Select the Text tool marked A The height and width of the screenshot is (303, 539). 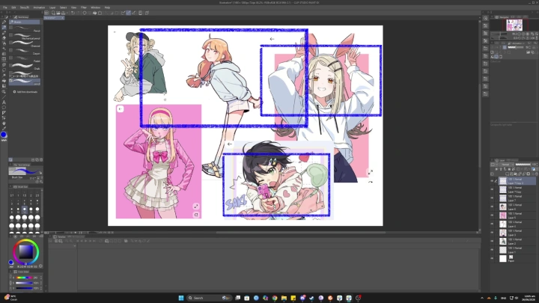point(4,102)
